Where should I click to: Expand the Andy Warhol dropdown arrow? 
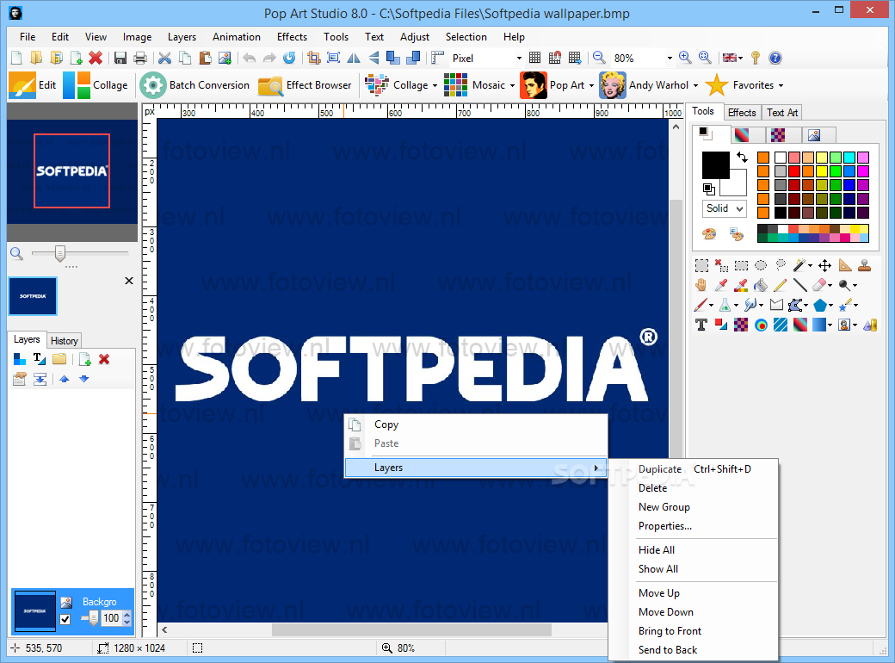696,85
